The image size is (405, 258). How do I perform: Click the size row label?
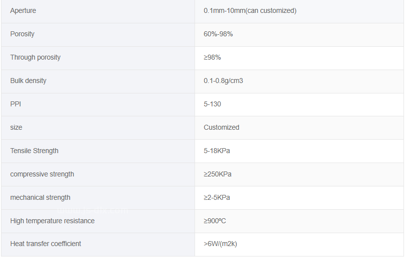pos(16,127)
